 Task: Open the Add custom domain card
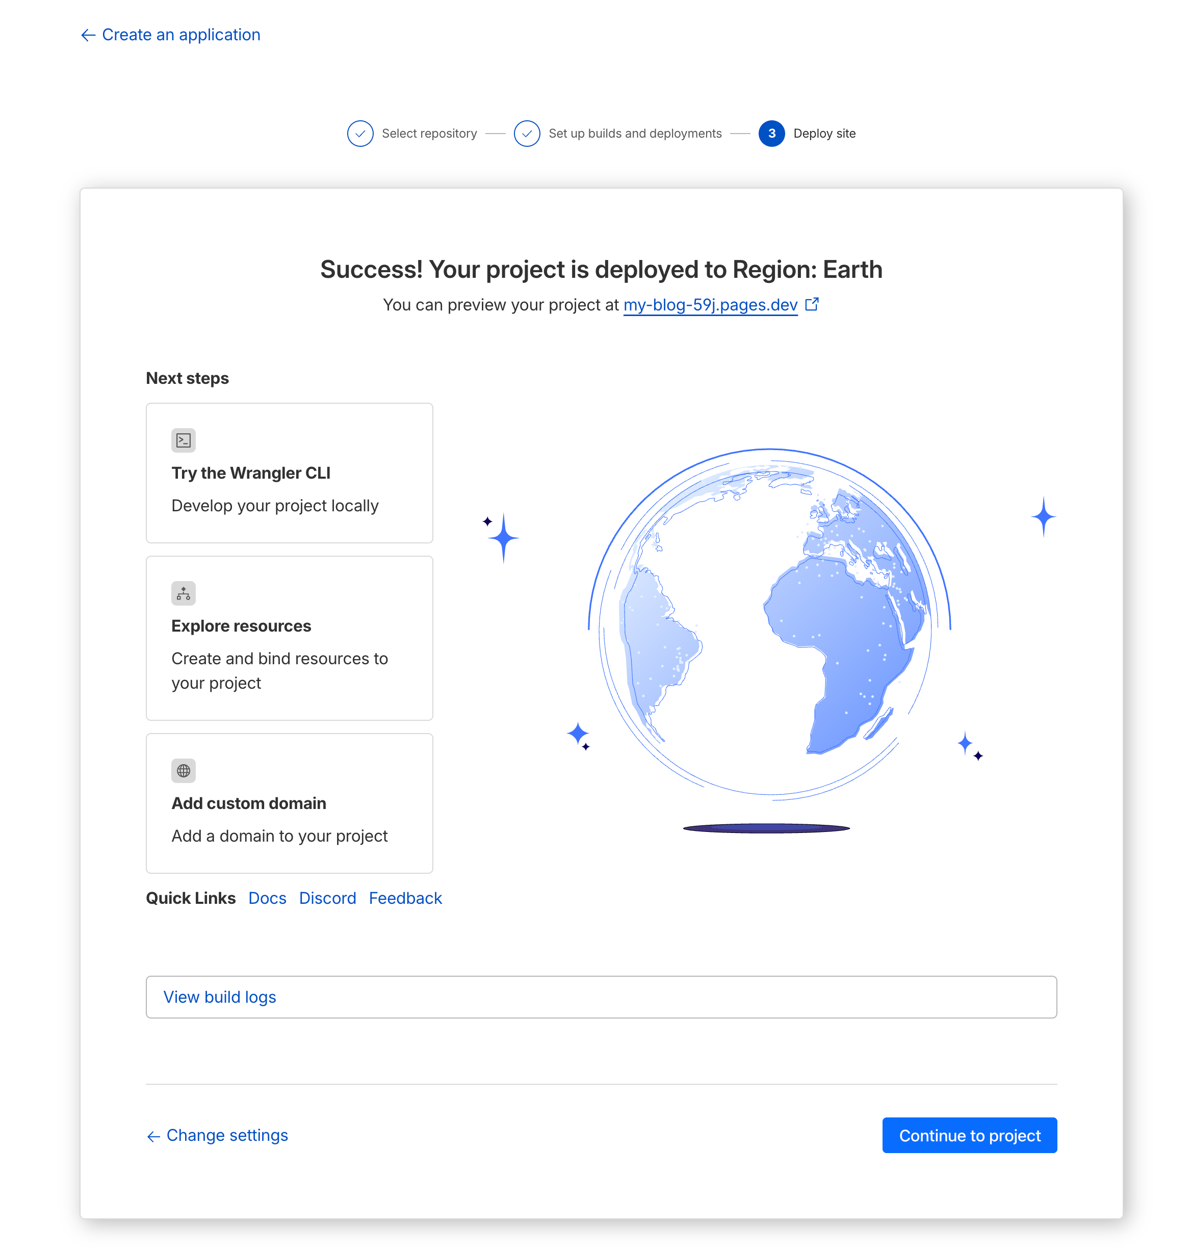pyautogui.click(x=289, y=803)
